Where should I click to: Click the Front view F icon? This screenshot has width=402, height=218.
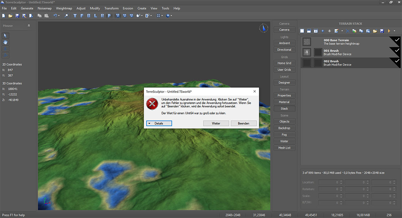[82, 16]
